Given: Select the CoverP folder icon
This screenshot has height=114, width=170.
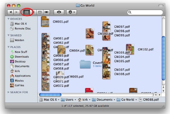Looking at the screenshot, I should point(85,64).
